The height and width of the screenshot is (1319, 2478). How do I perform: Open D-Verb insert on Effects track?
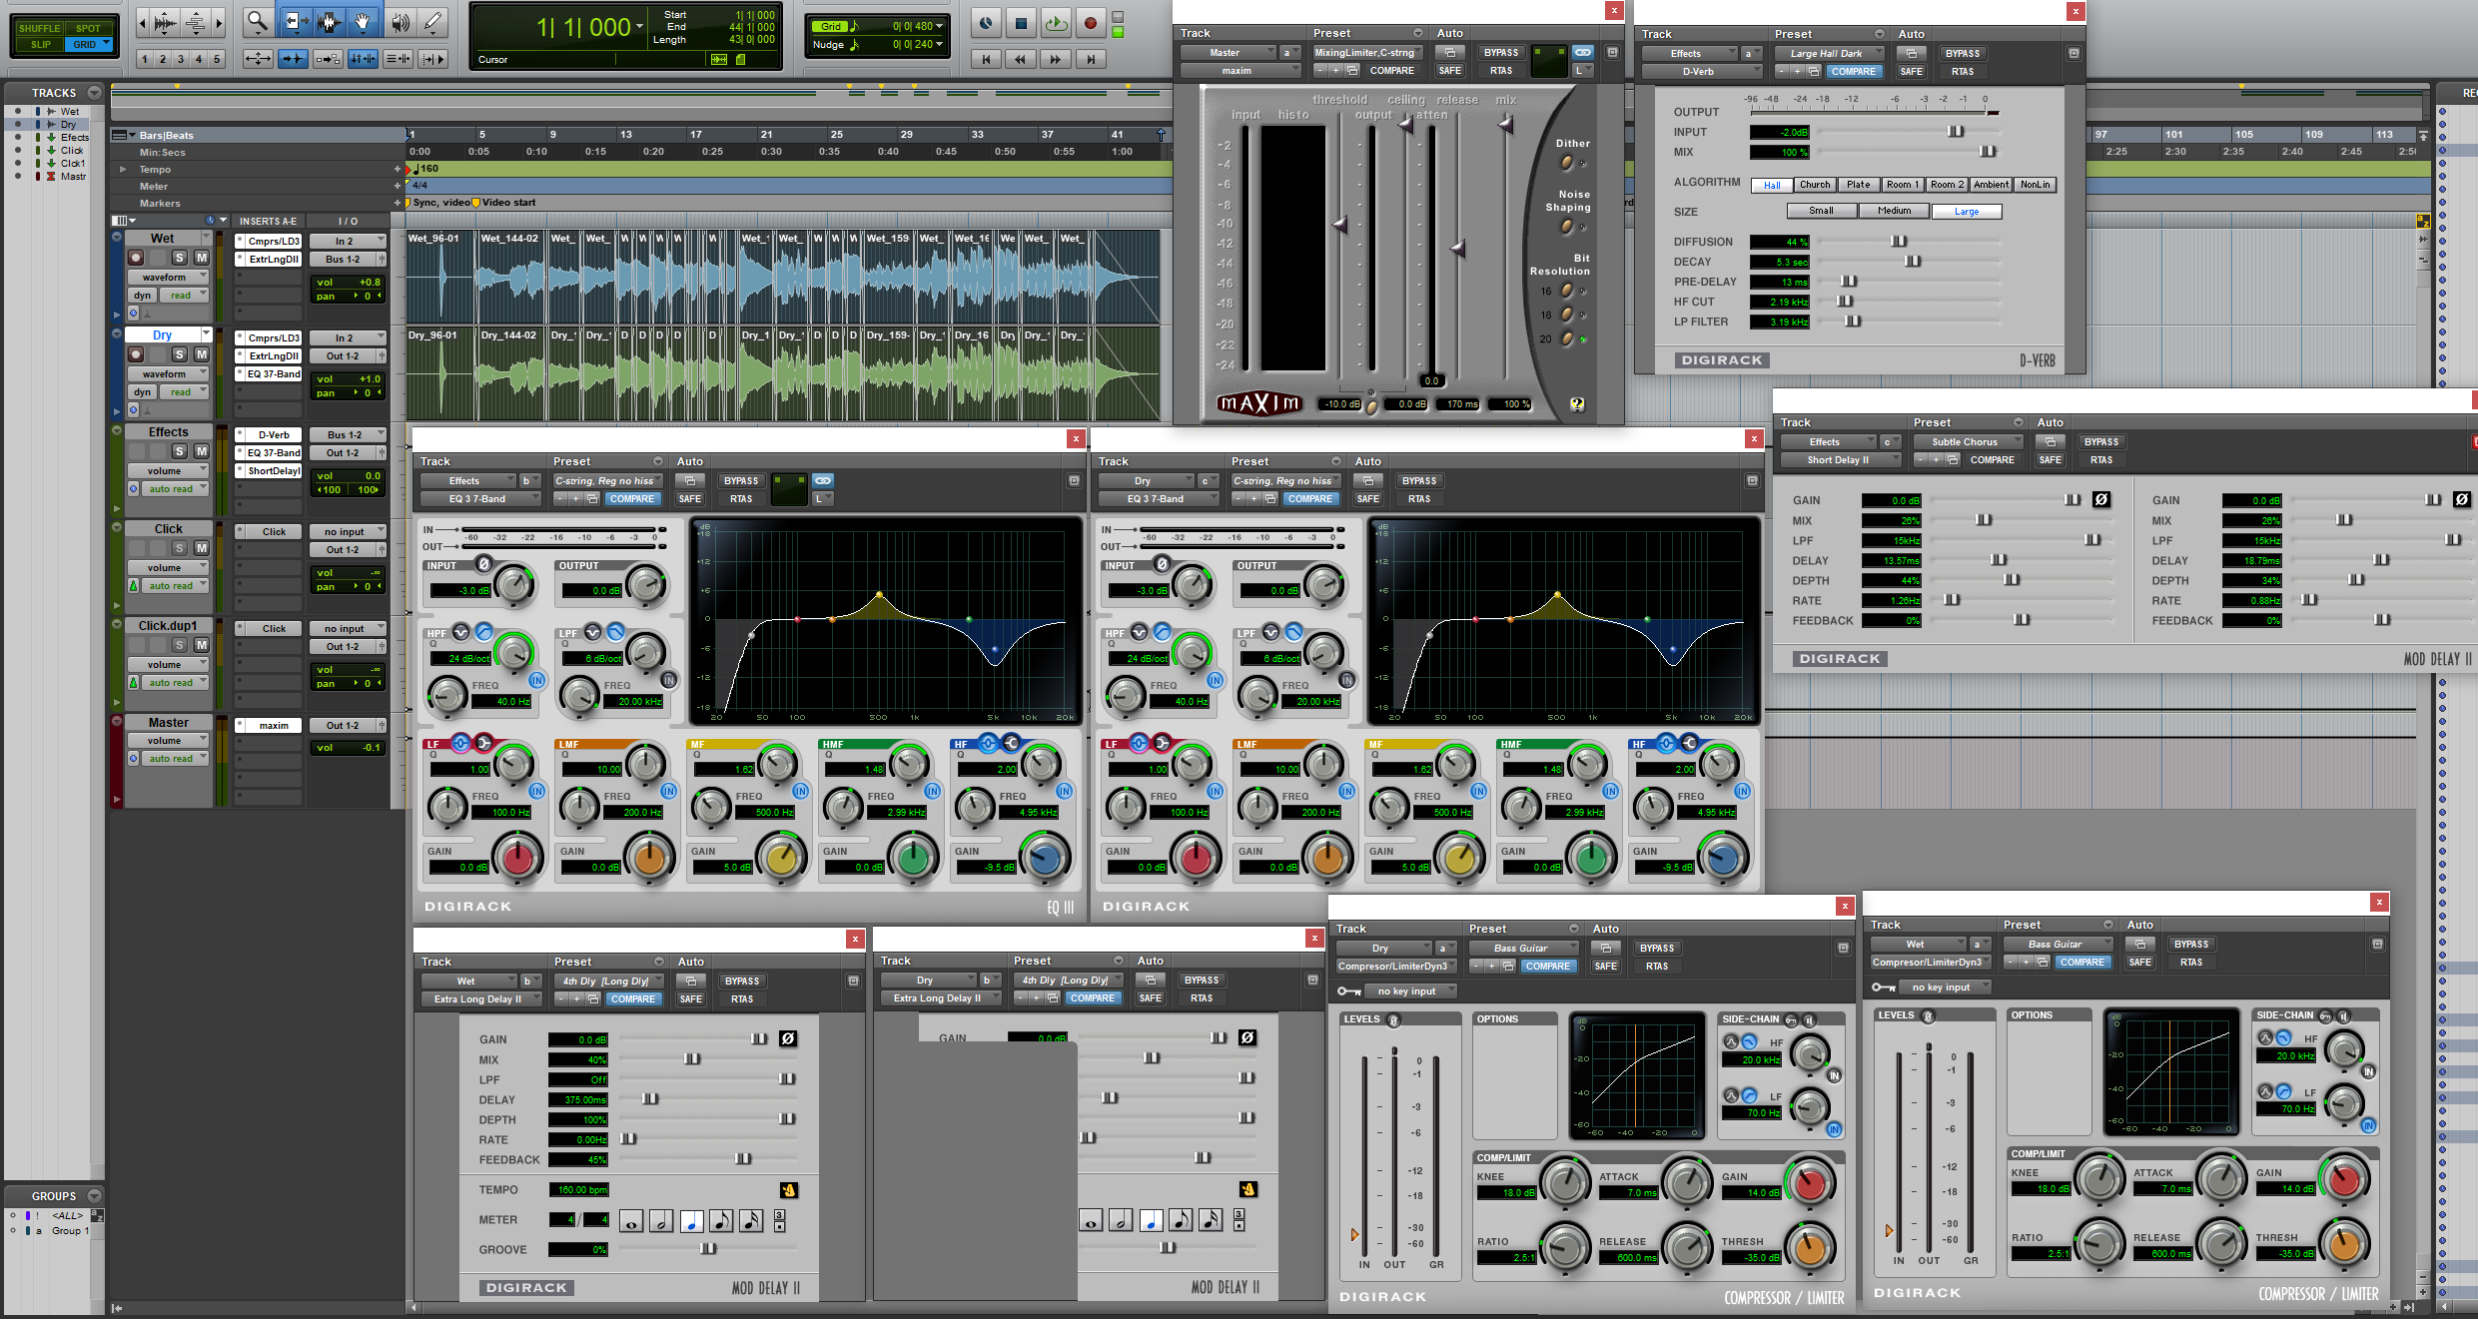[274, 435]
